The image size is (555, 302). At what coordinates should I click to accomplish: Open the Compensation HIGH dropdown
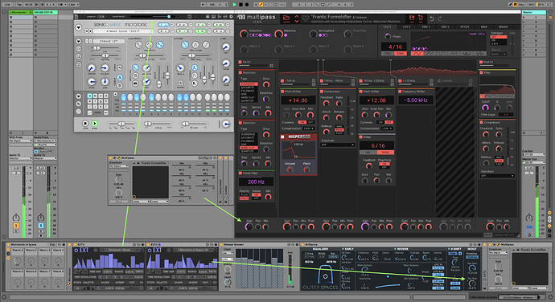click(309, 129)
